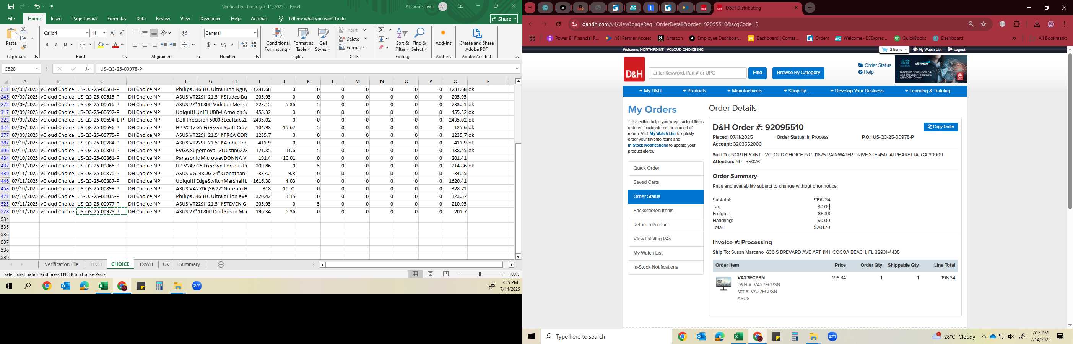Click the Decrease Indent icon
1073x344 pixels.
pos(163,45)
